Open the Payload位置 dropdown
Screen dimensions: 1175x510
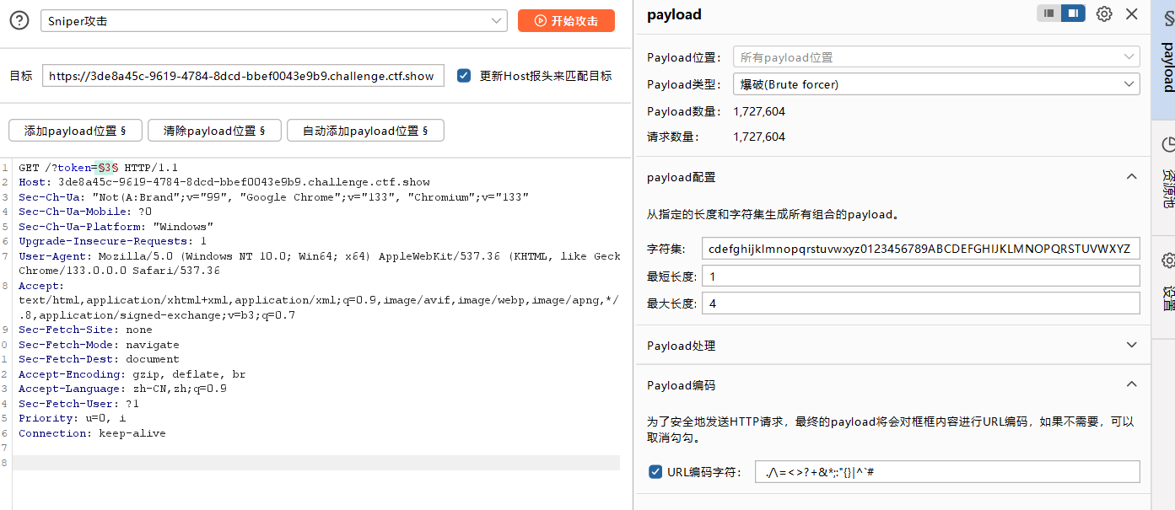pos(936,57)
